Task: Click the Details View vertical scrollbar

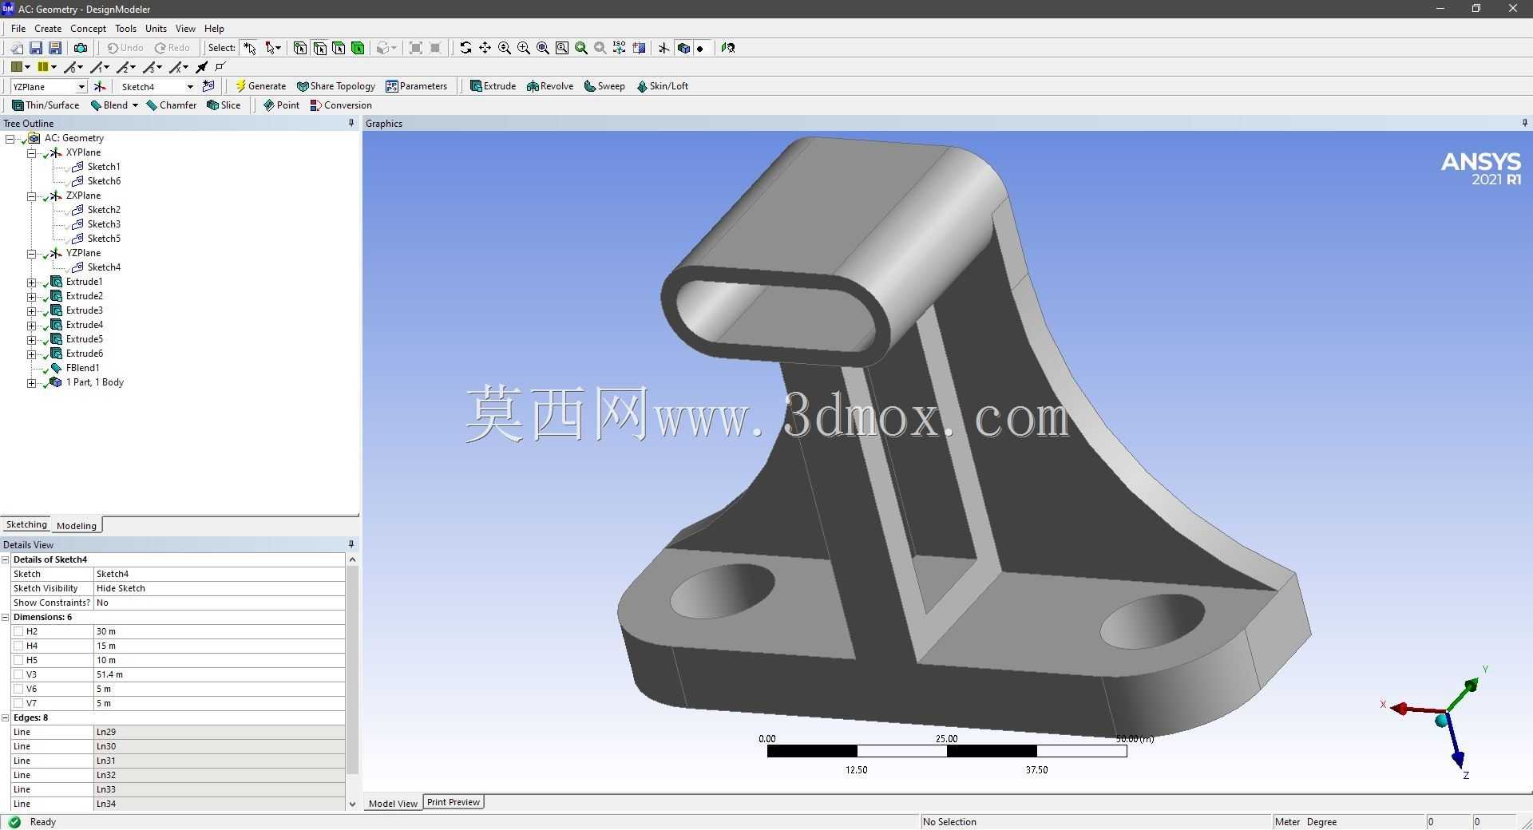Action: tap(352, 670)
